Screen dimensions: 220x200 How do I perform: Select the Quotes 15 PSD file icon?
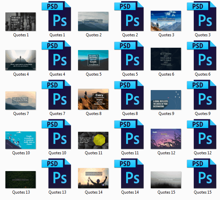point(203,174)
